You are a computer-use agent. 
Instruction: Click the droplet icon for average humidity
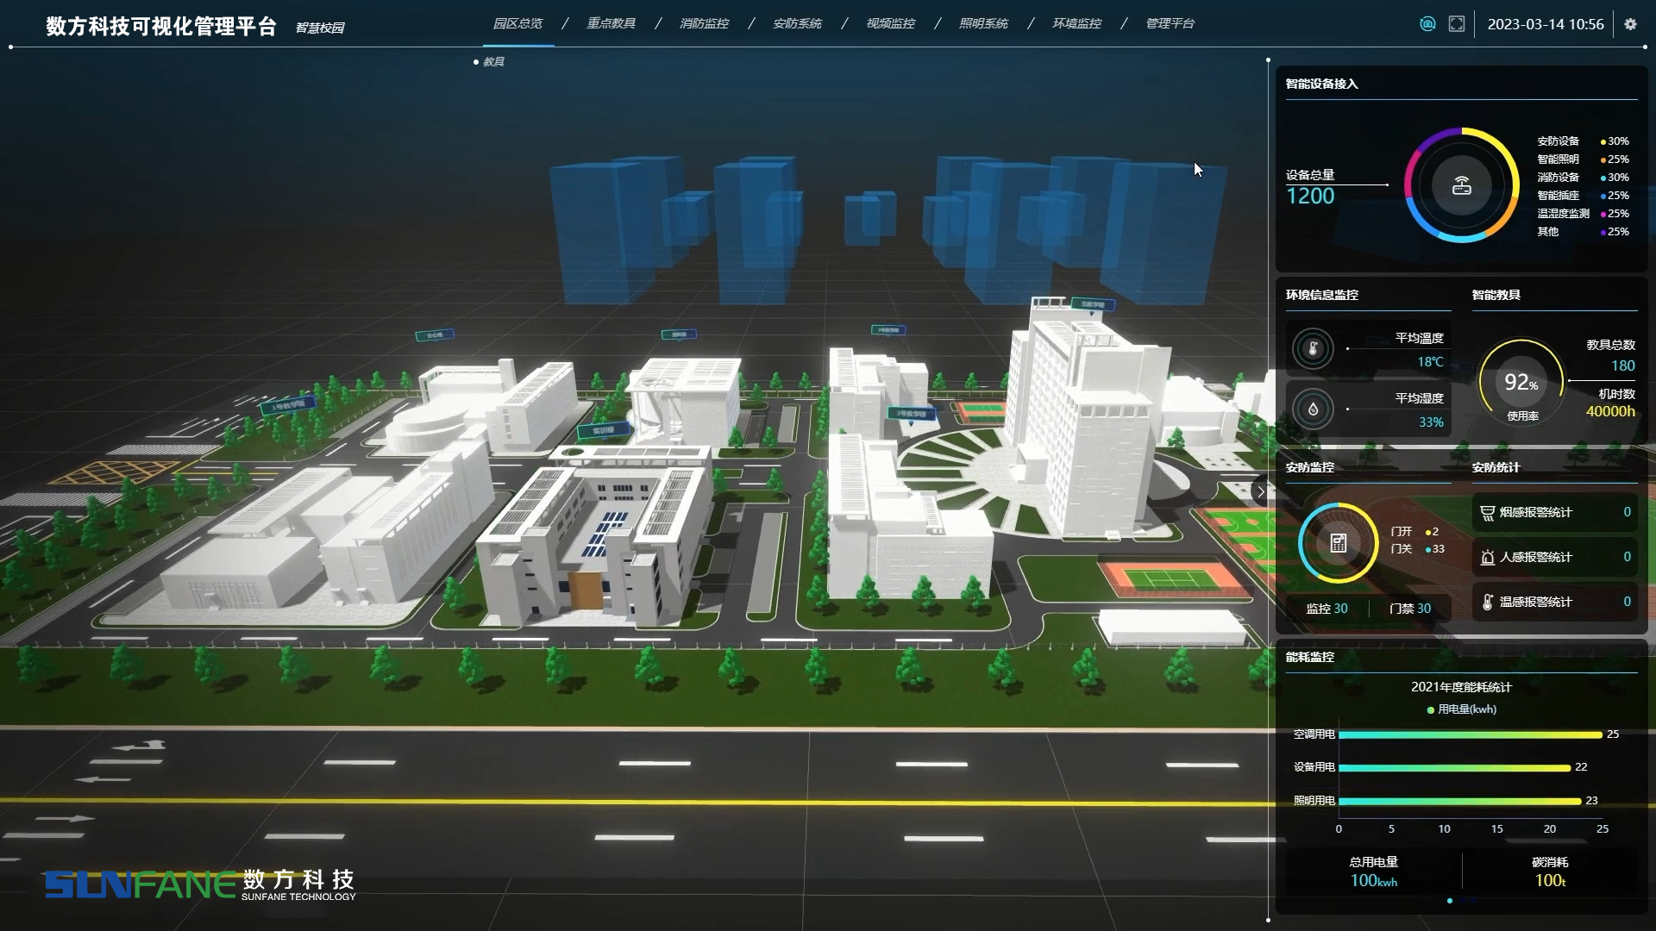[1313, 409]
